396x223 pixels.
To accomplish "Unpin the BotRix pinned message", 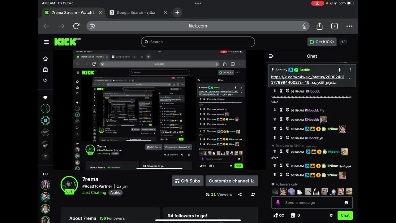I will point(339,70).
